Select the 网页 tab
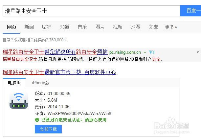The width and height of the screenshot is (201, 139). tap(11, 27)
